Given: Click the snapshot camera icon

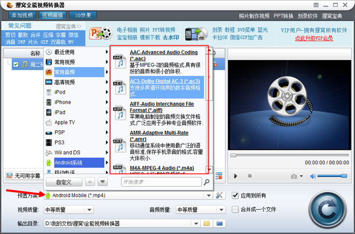Looking at the screenshot, I should tap(294, 176).
